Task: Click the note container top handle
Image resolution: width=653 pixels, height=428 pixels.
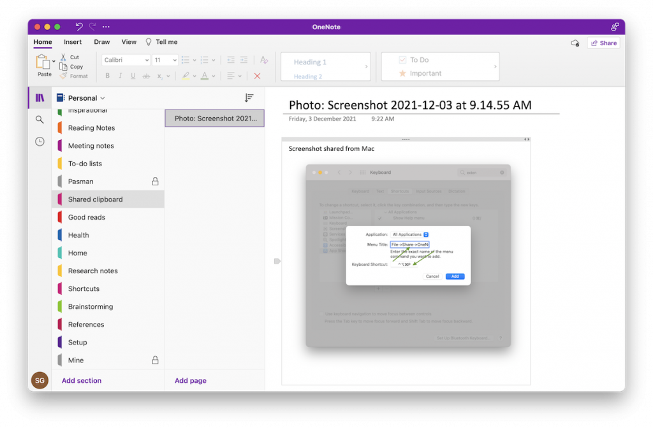Action: pyautogui.click(x=406, y=139)
